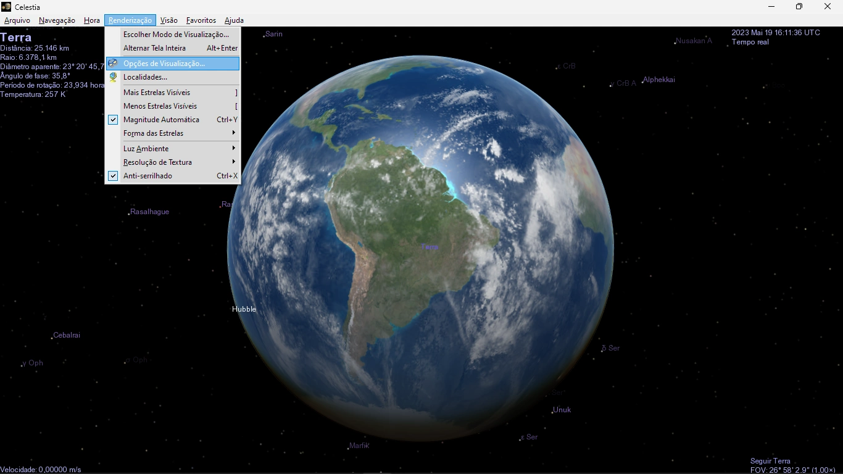This screenshot has height=474, width=843.
Task: Choose Escolher Modo de Visualização option
Action: coord(176,35)
